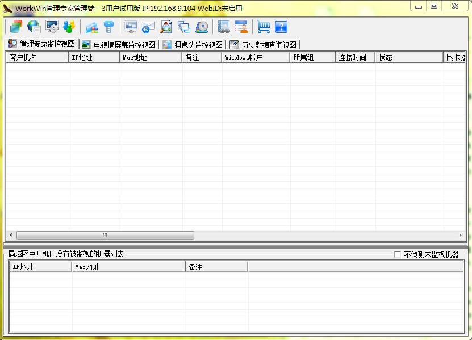Open the 历史数据查询视图 tab
The image size is (472, 340).
click(263, 45)
